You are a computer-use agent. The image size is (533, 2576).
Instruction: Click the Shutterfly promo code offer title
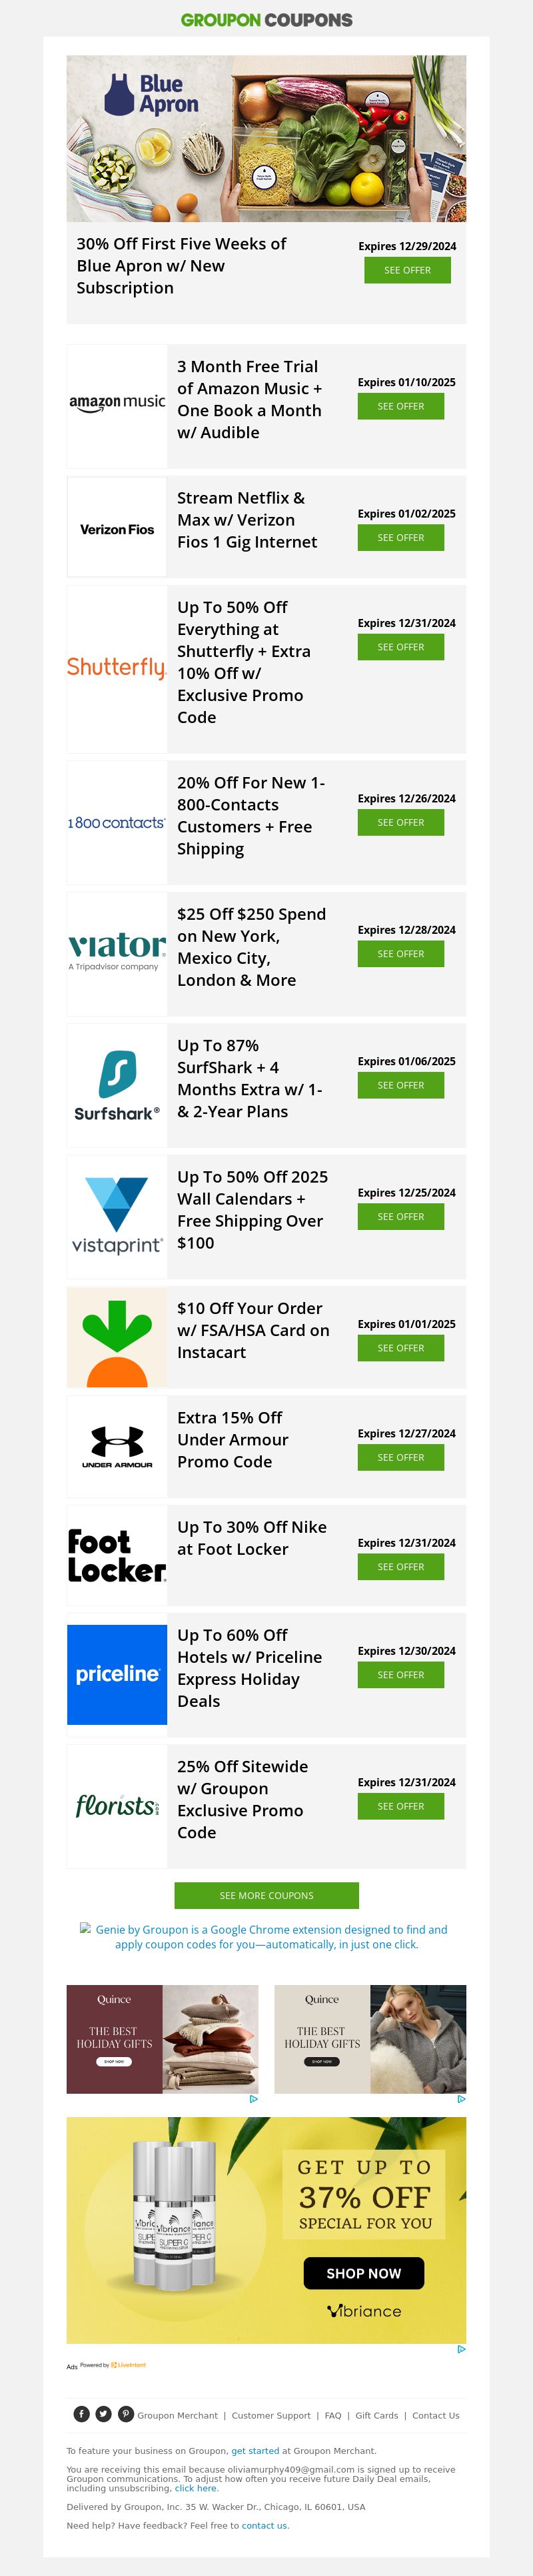click(x=245, y=662)
